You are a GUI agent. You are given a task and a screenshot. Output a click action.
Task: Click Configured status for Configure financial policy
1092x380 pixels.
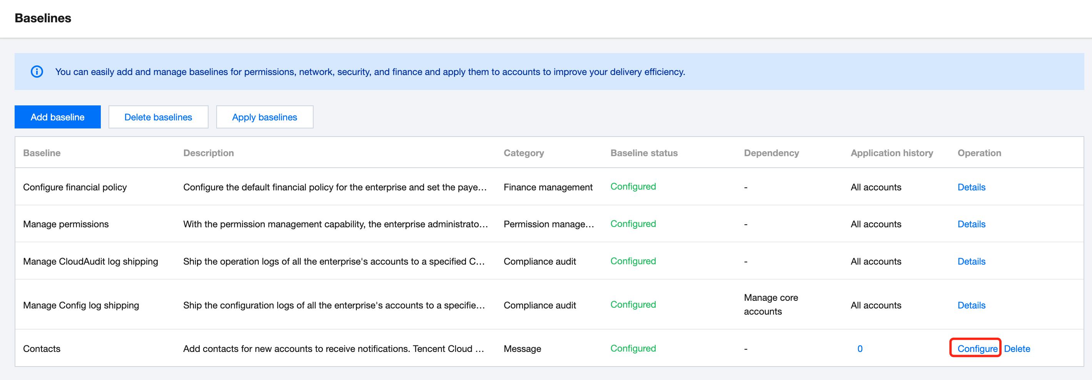[x=633, y=187]
